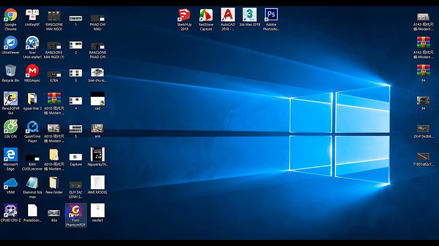This screenshot has width=439, height=246.
Task: Open the Google Chrome shortcut
Action: [x=10, y=15]
